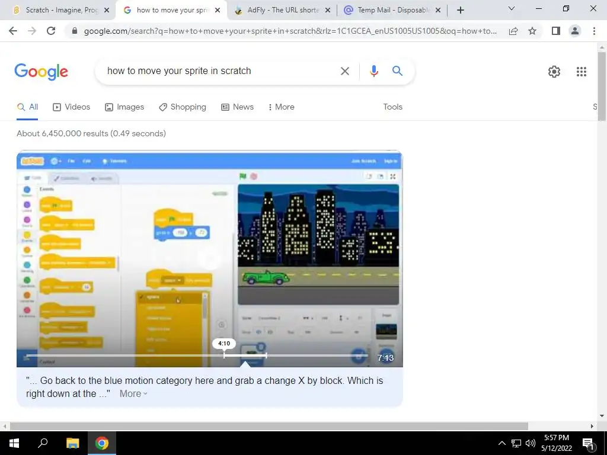Select the All results filter
Screen dimensions: 607x455
pyautogui.click(x=27, y=107)
